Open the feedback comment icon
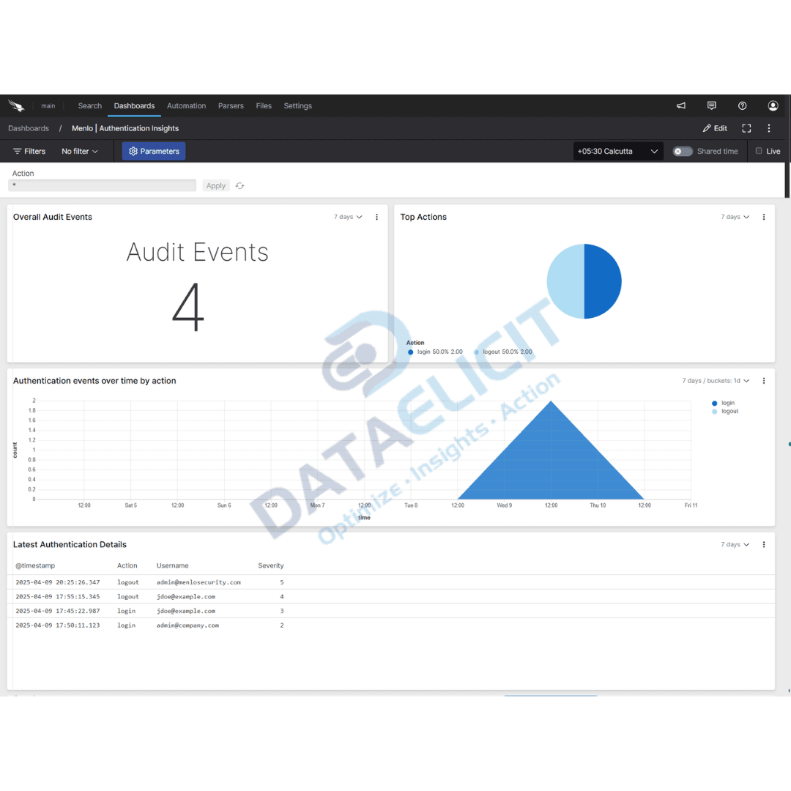 click(x=711, y=105)
